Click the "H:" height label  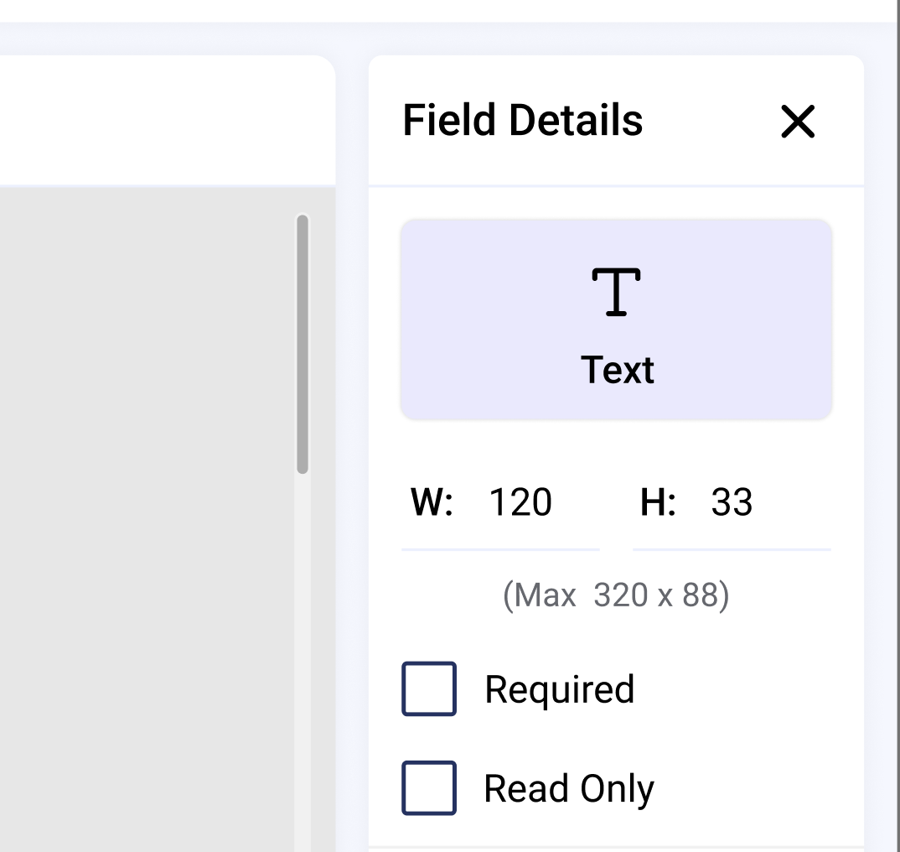(x=658, y=502)
